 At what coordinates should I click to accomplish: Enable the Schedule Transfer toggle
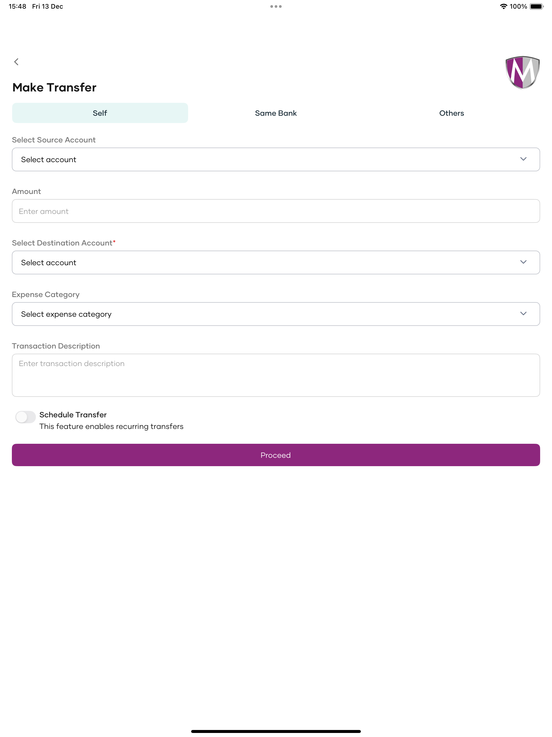coord(26,417)
